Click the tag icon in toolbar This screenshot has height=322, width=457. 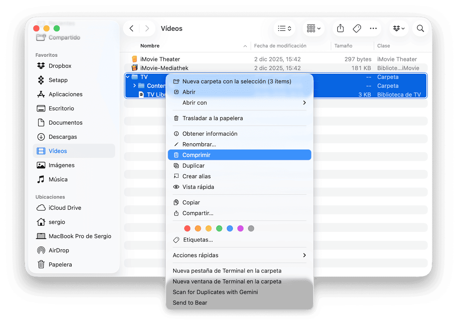point(357,28)
